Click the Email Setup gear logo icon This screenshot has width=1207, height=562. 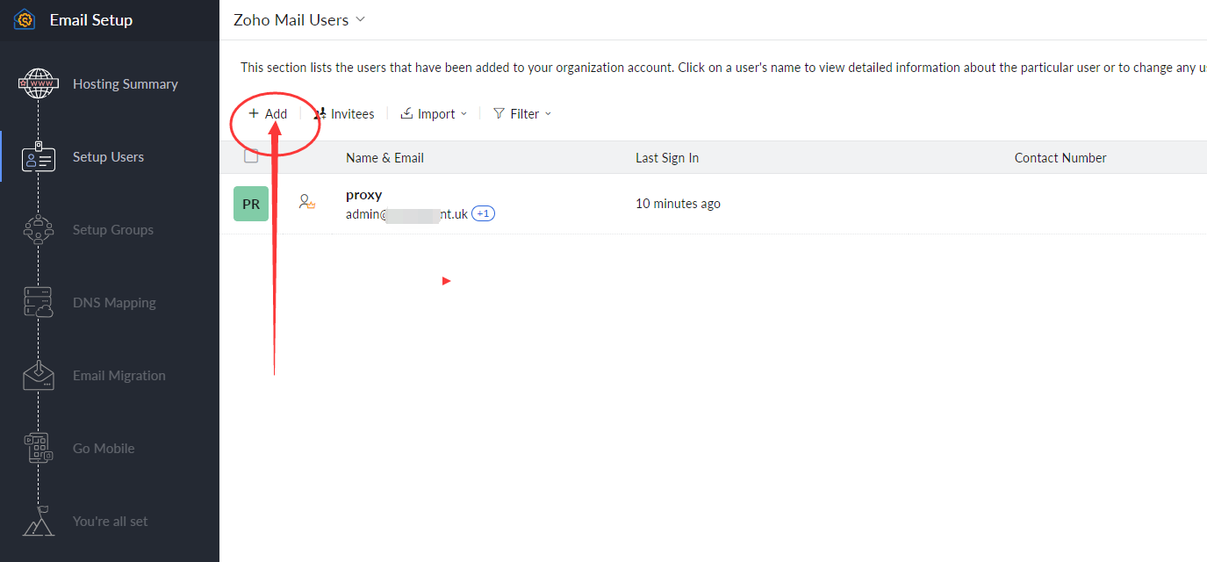pos(25,19)
